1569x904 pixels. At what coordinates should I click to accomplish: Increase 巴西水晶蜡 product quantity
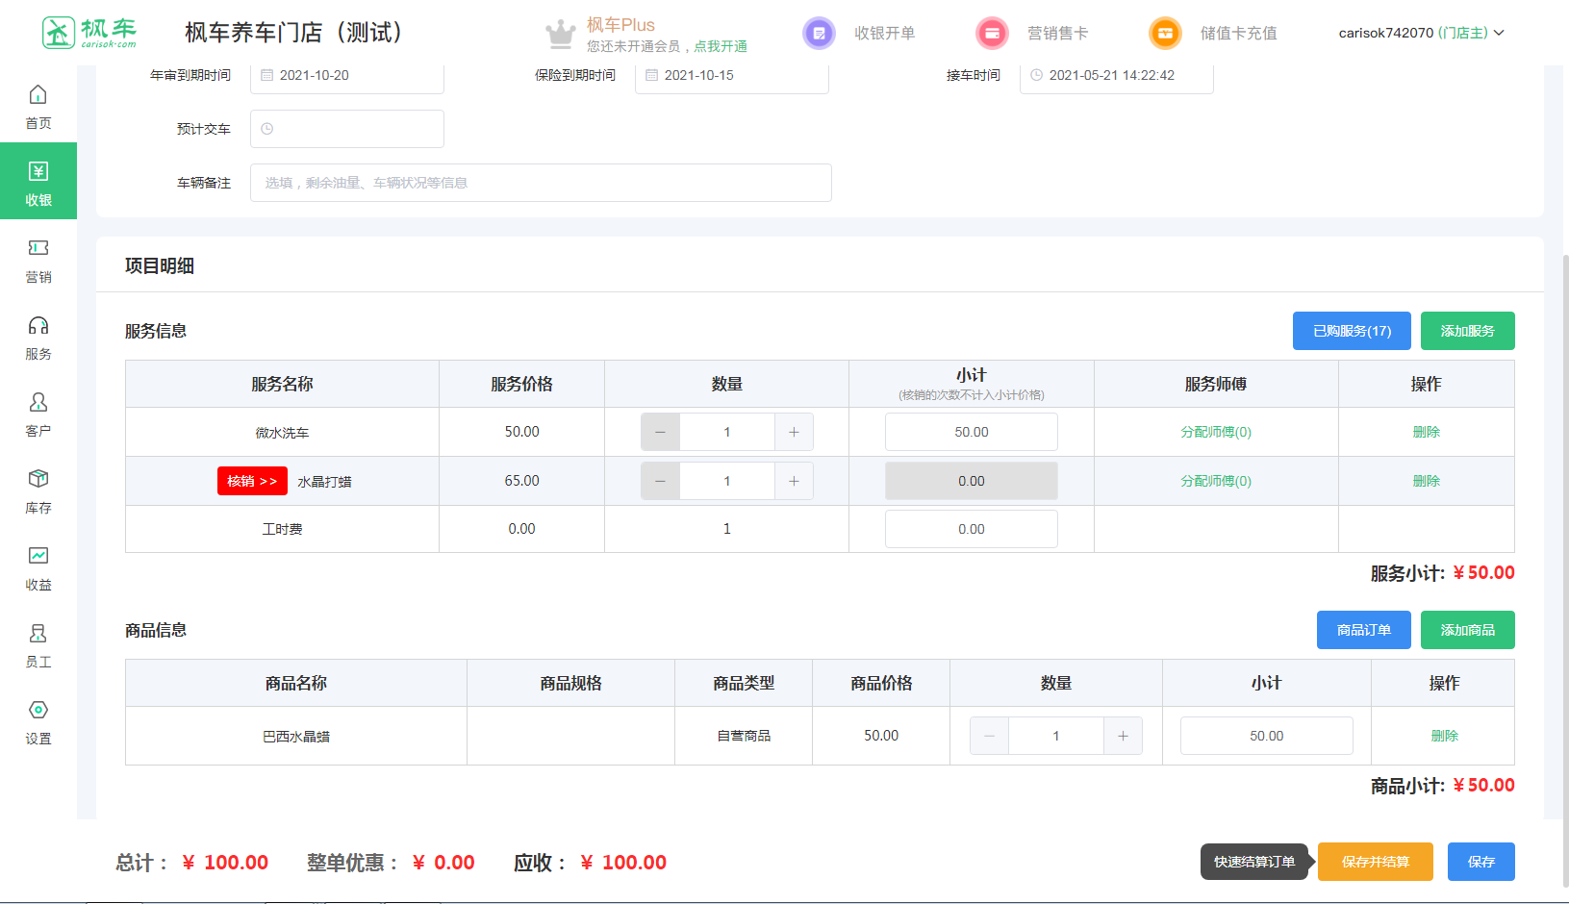[1123, 737]
